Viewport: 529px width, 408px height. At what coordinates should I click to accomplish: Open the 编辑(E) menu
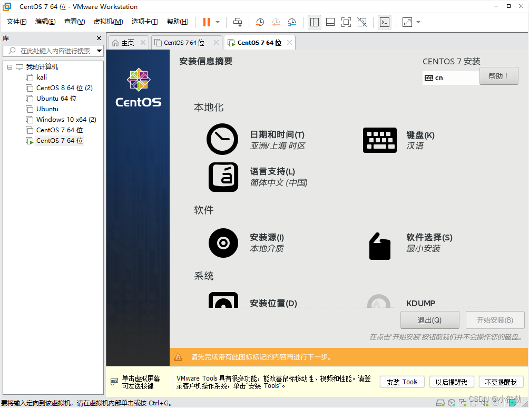pos(45,22)
